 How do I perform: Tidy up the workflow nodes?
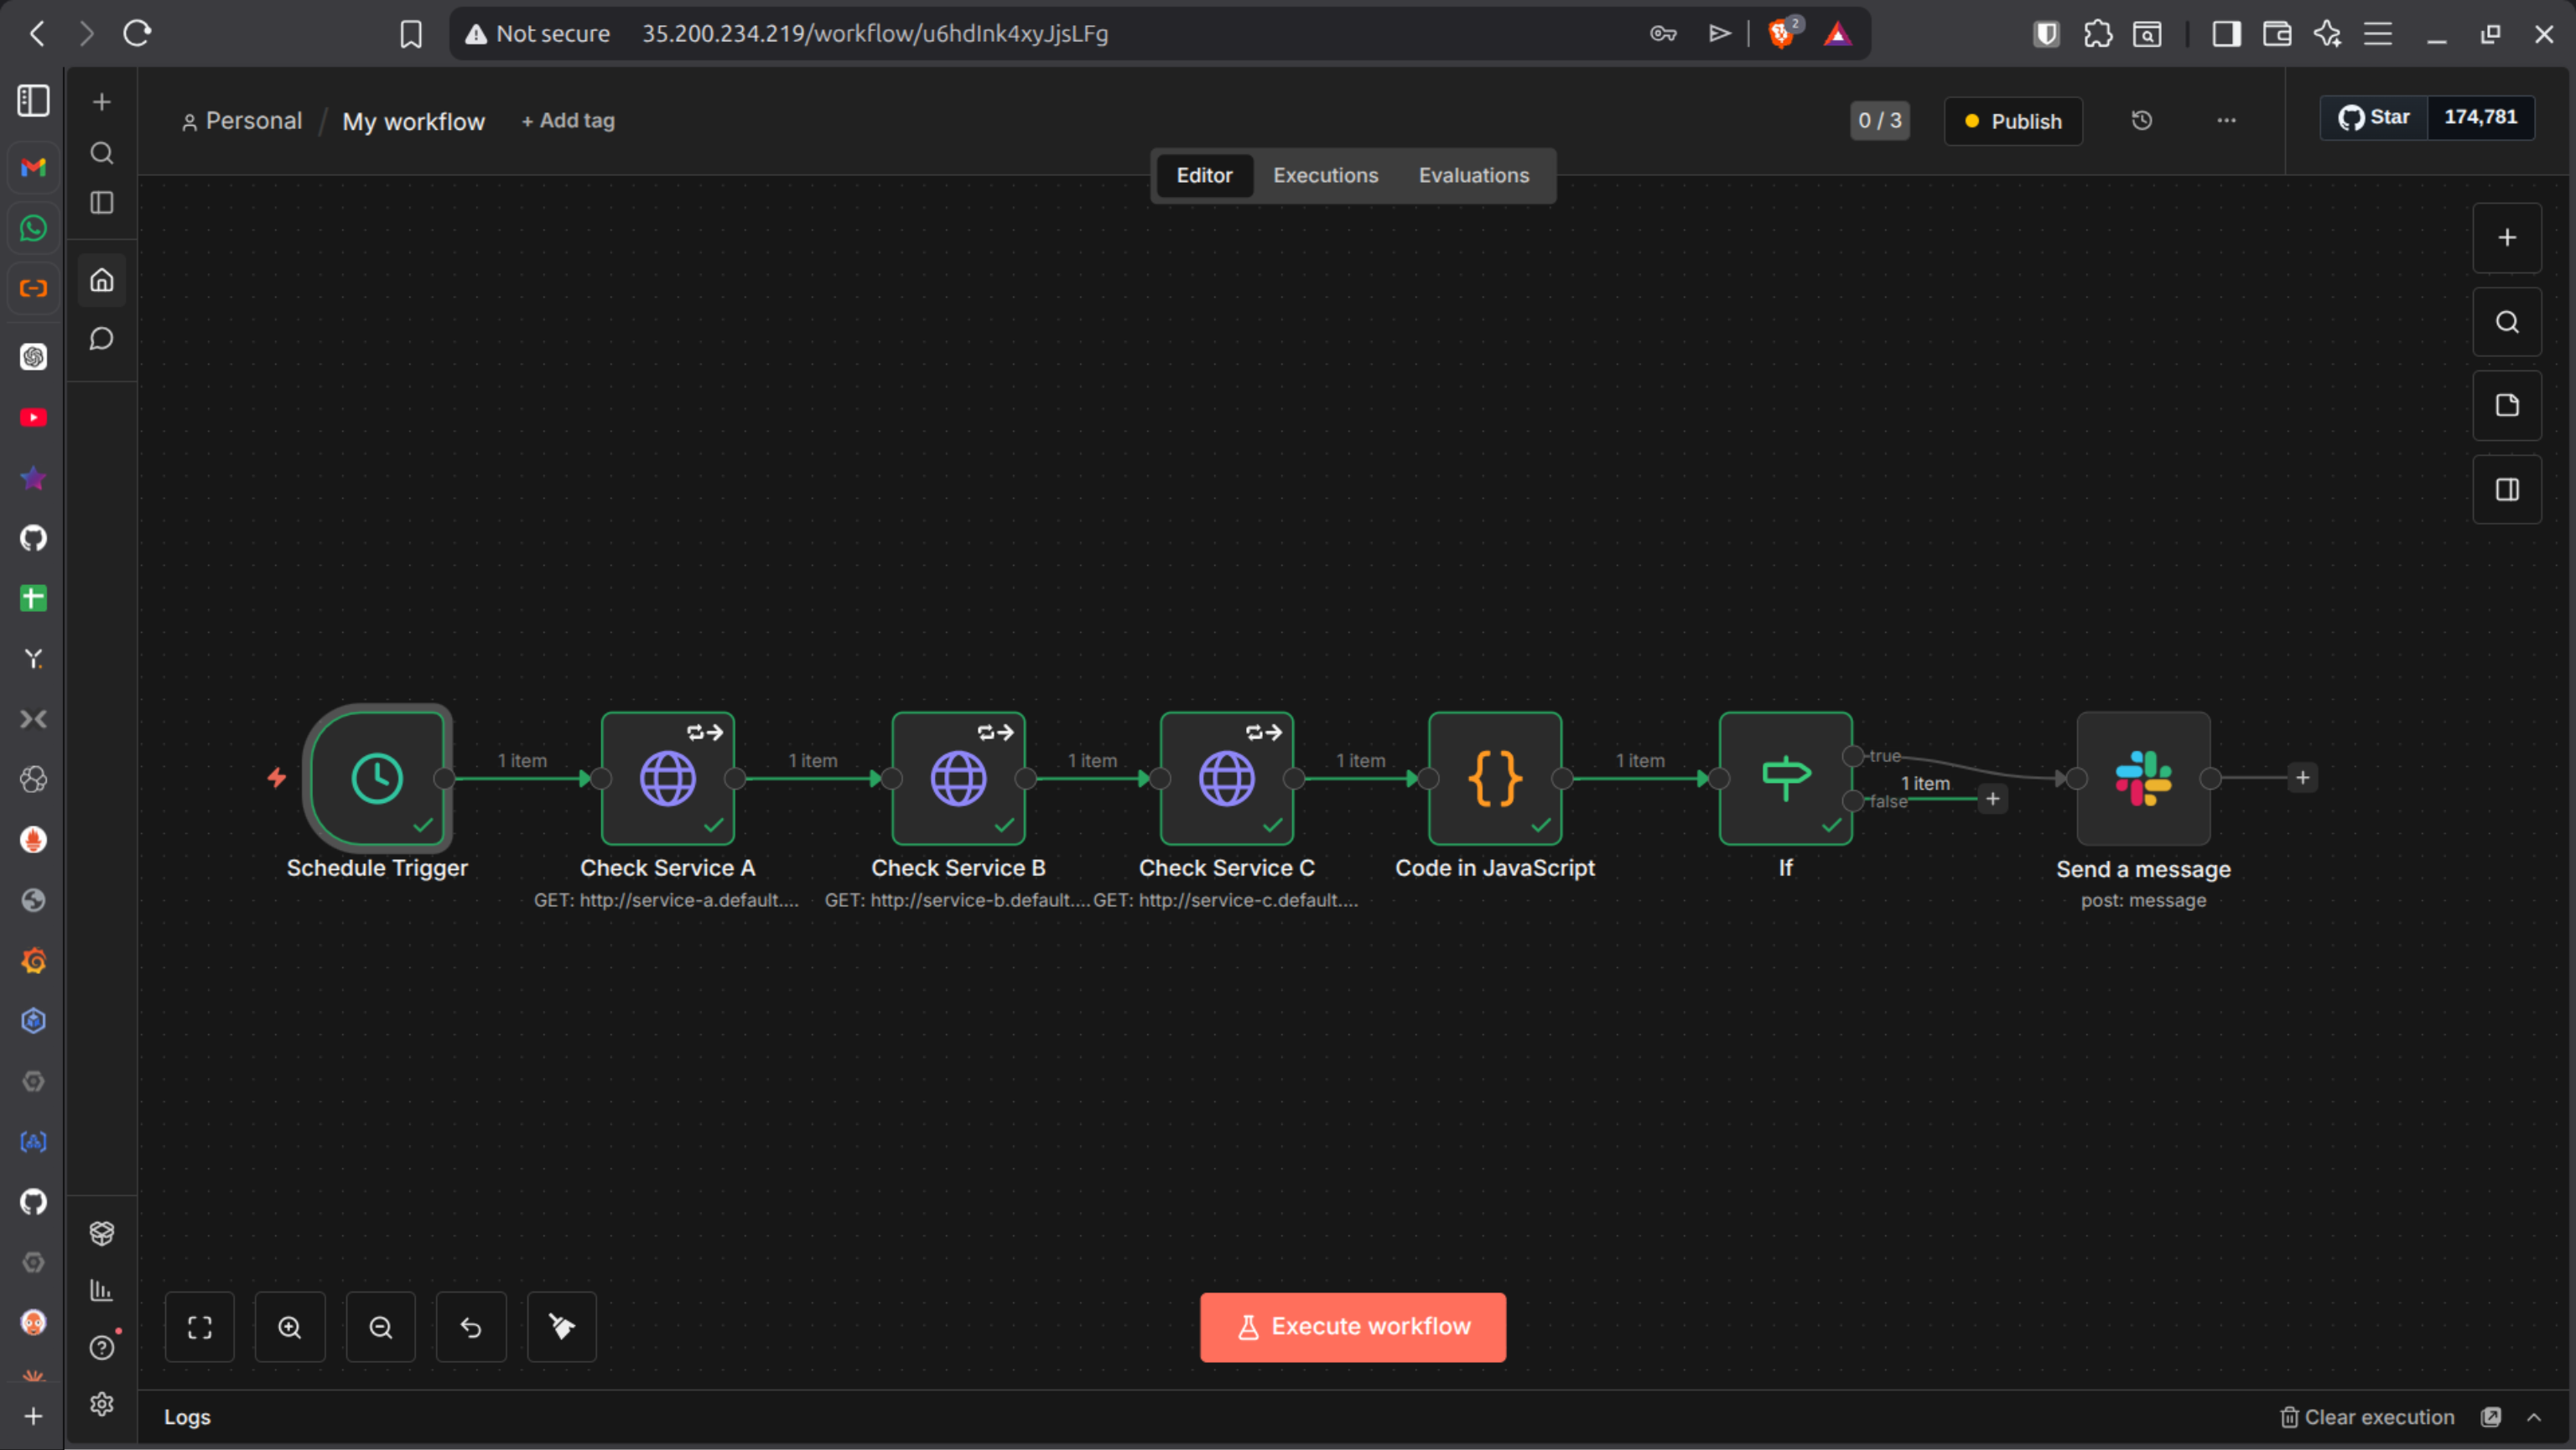[x=561, y=1327]
